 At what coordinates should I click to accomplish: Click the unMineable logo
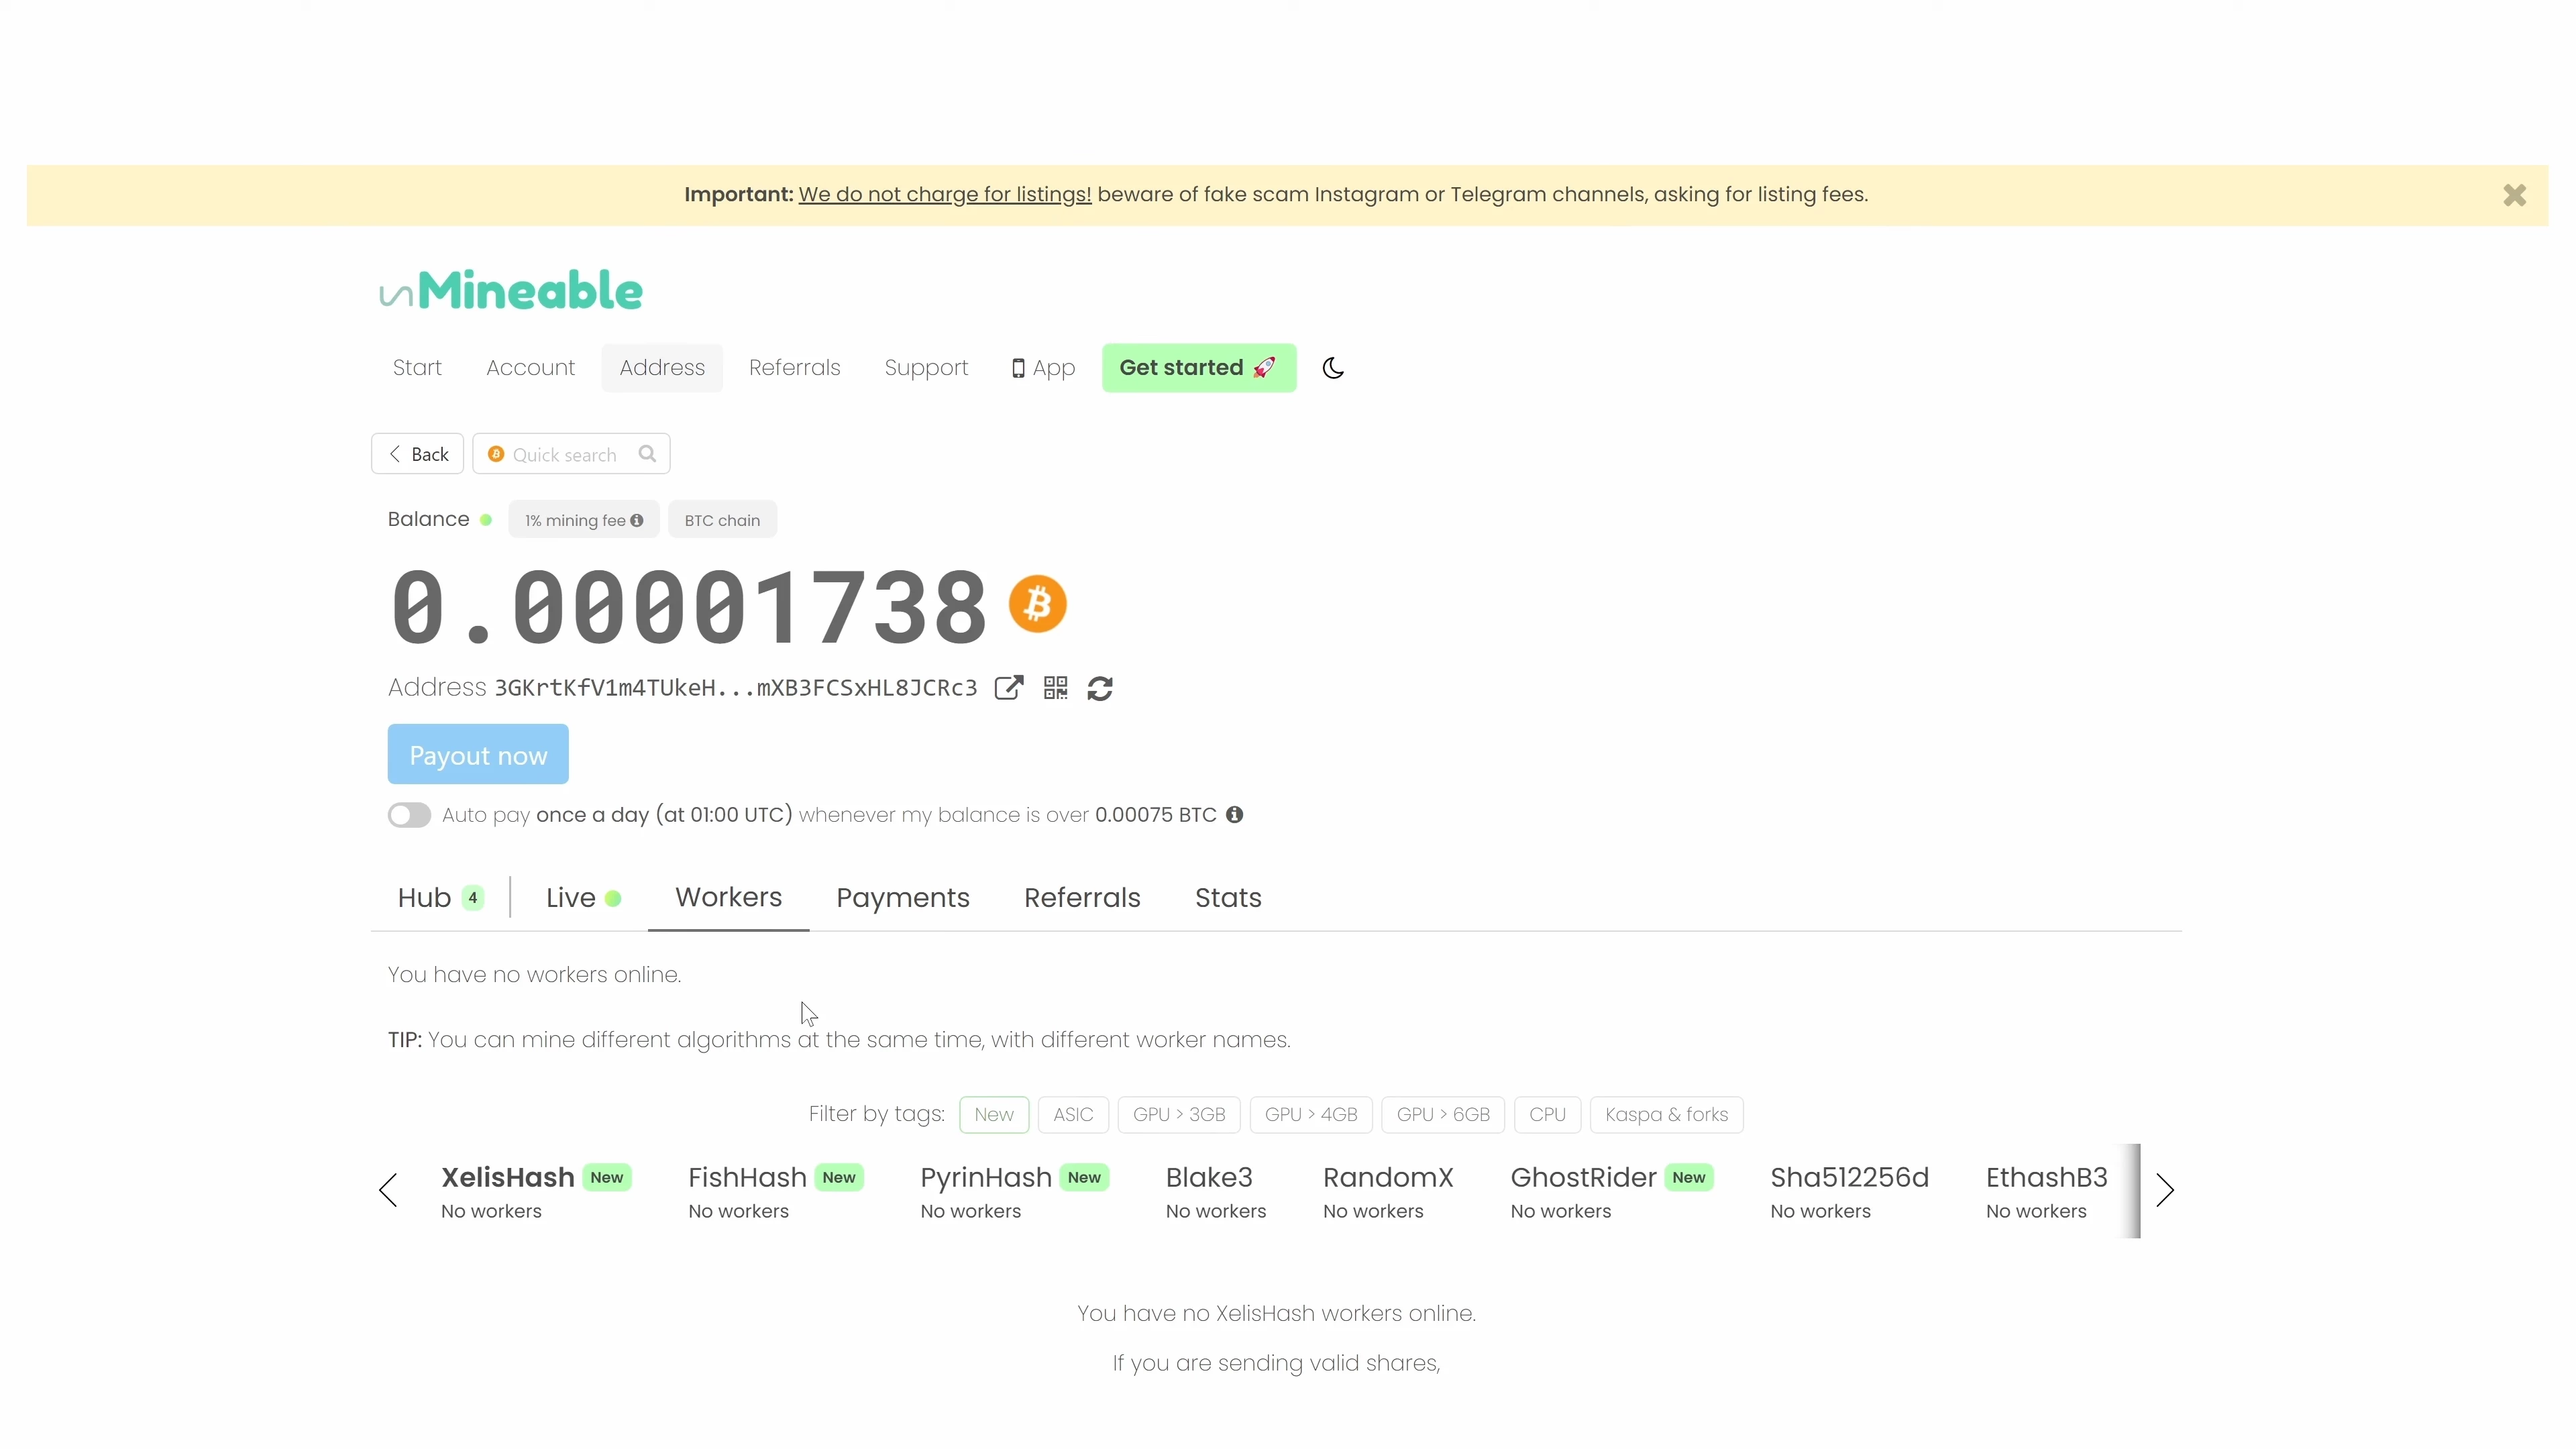[511, 291]
